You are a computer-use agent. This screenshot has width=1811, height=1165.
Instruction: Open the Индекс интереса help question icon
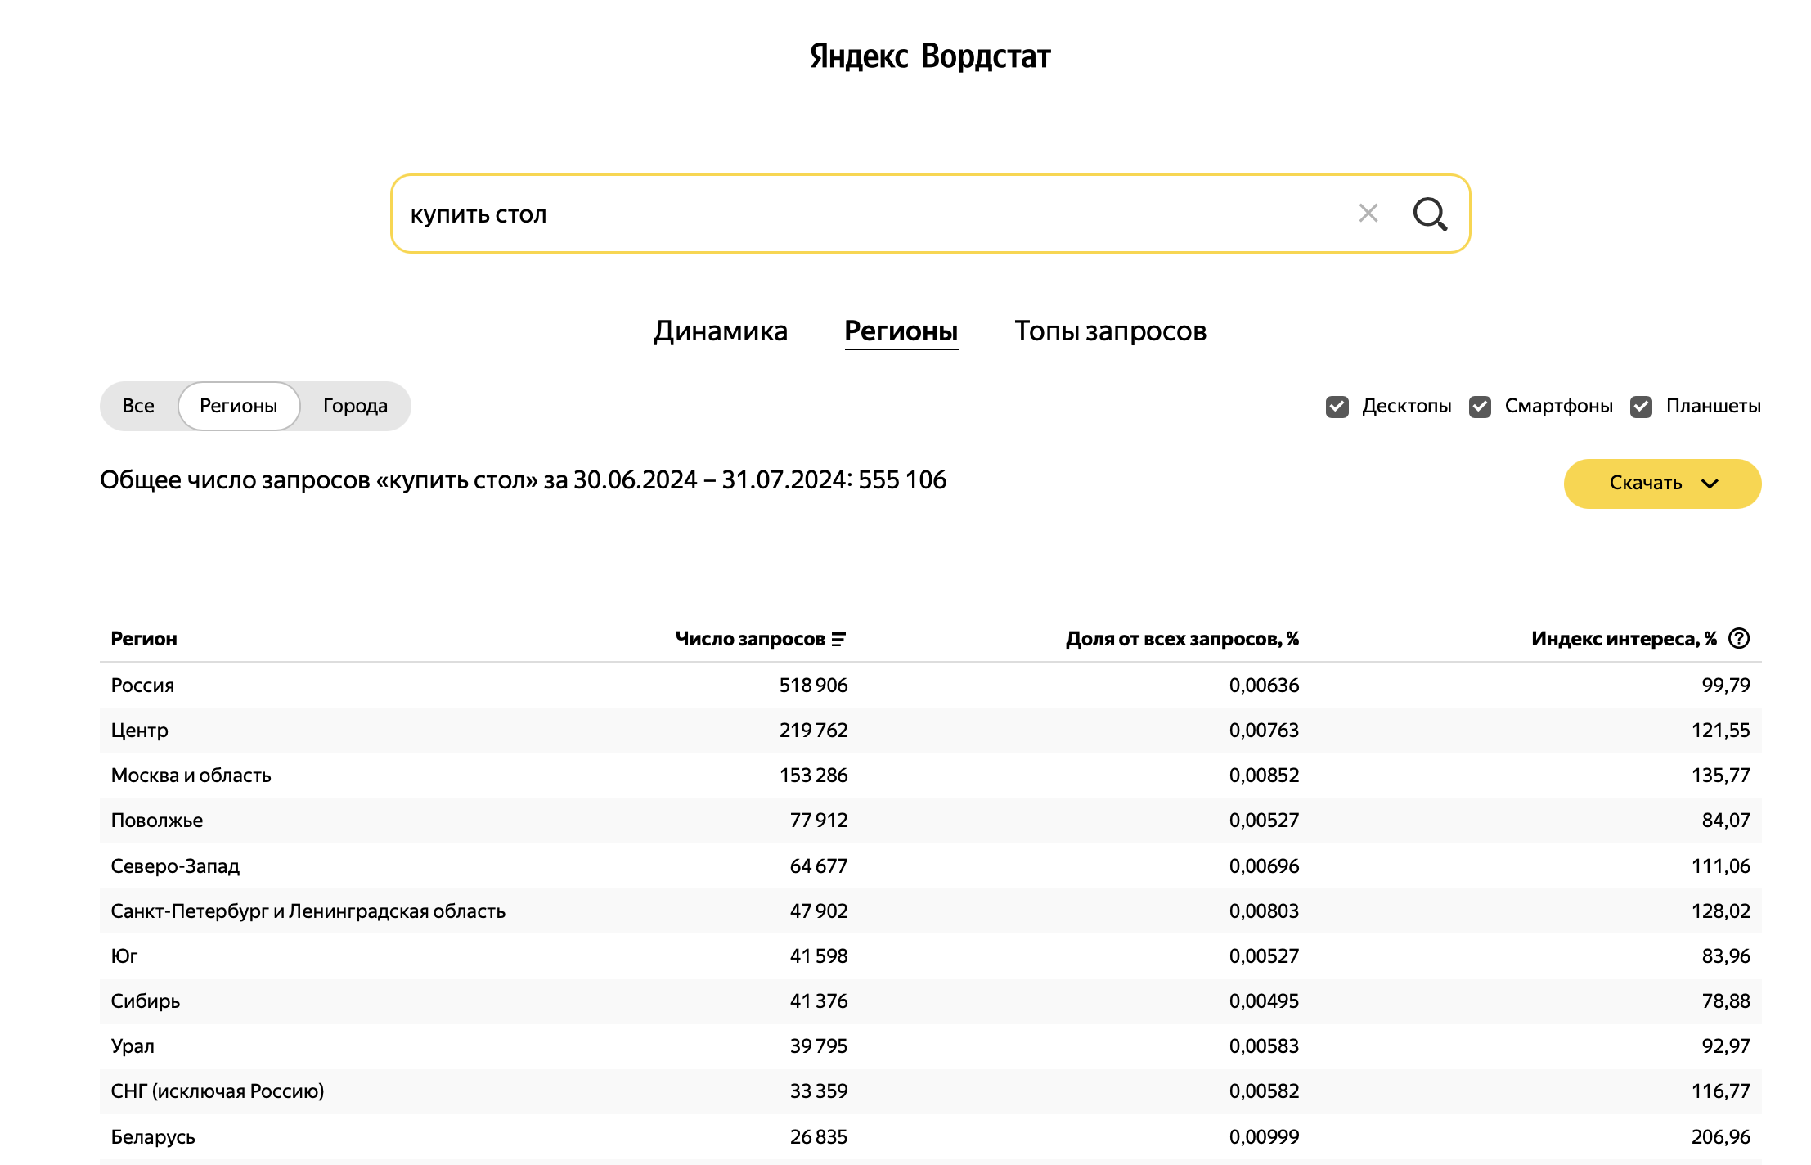coord(1739,639)
